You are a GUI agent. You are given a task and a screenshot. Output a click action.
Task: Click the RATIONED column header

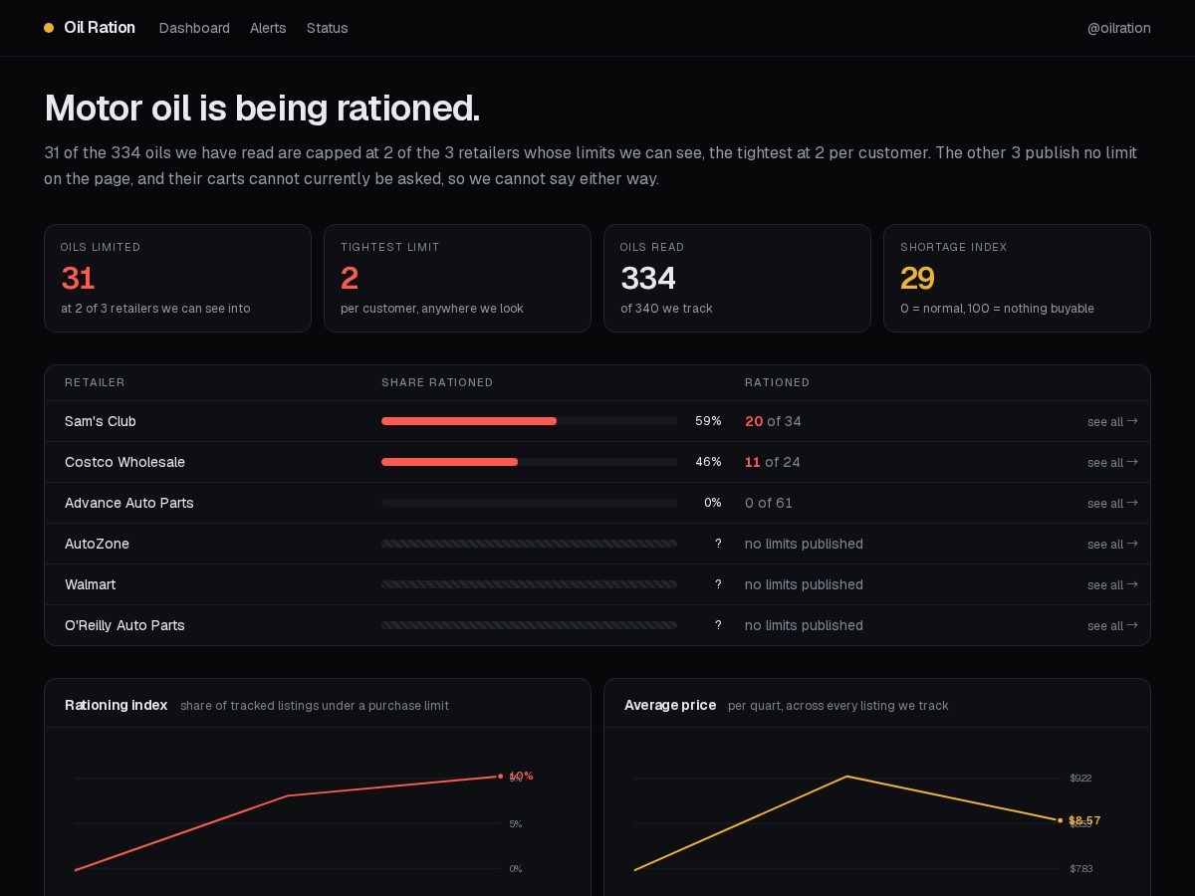(778, 382)
